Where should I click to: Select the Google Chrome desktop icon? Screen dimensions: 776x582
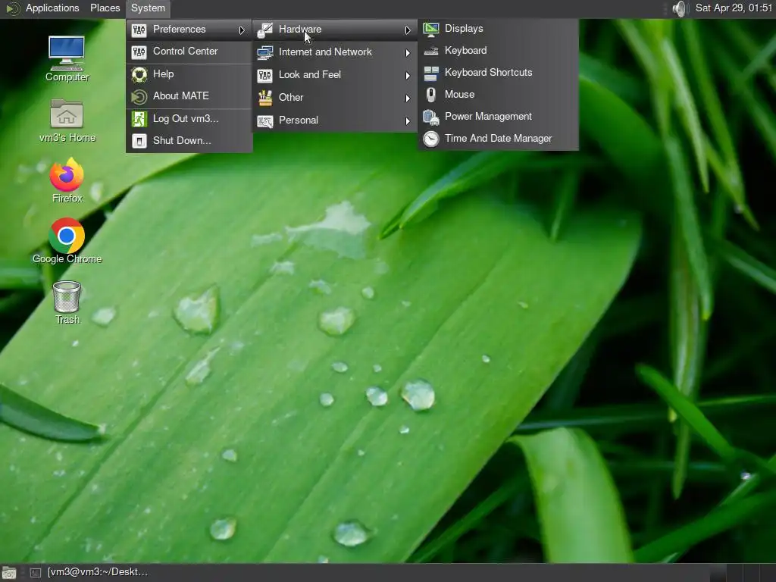point(67,241)
